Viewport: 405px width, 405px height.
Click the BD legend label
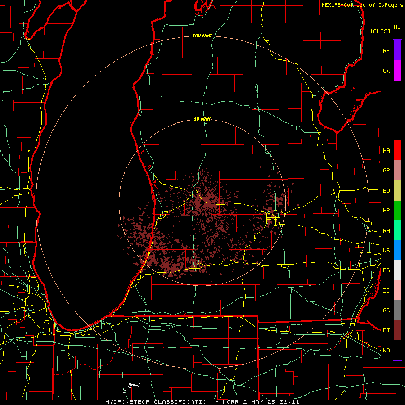click(x=386, y=191)
